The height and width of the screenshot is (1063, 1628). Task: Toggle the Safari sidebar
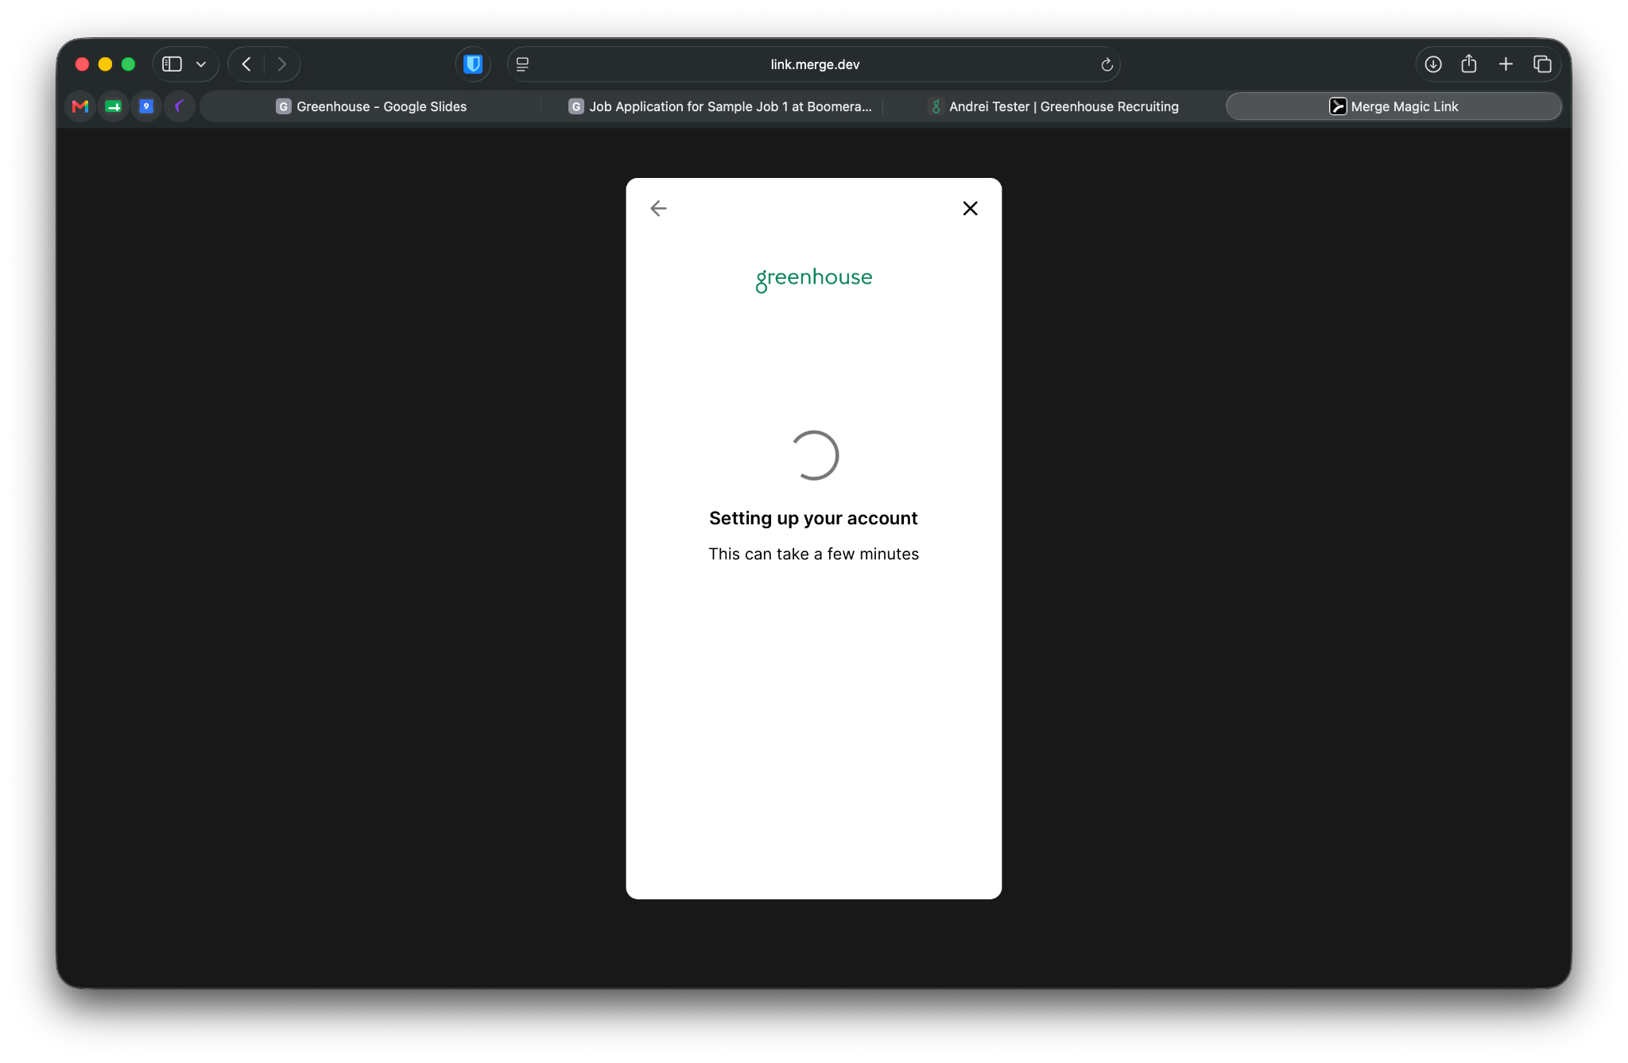point(172,64)
